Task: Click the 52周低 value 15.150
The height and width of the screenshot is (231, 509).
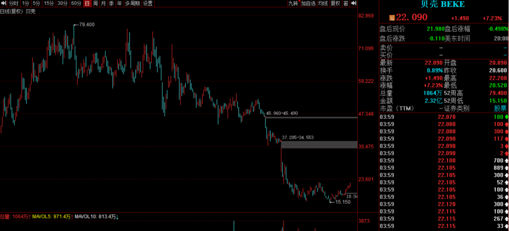Action: [499, 101]
